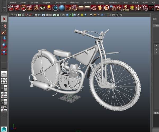Switch to Outliner and perspective layout
Screen dimensions: 159x132
[x=4, y=88]
